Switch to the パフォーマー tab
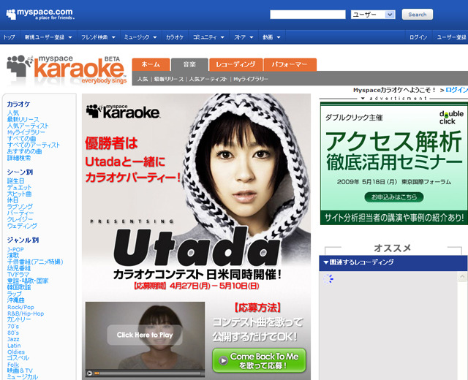 point(290,64)
